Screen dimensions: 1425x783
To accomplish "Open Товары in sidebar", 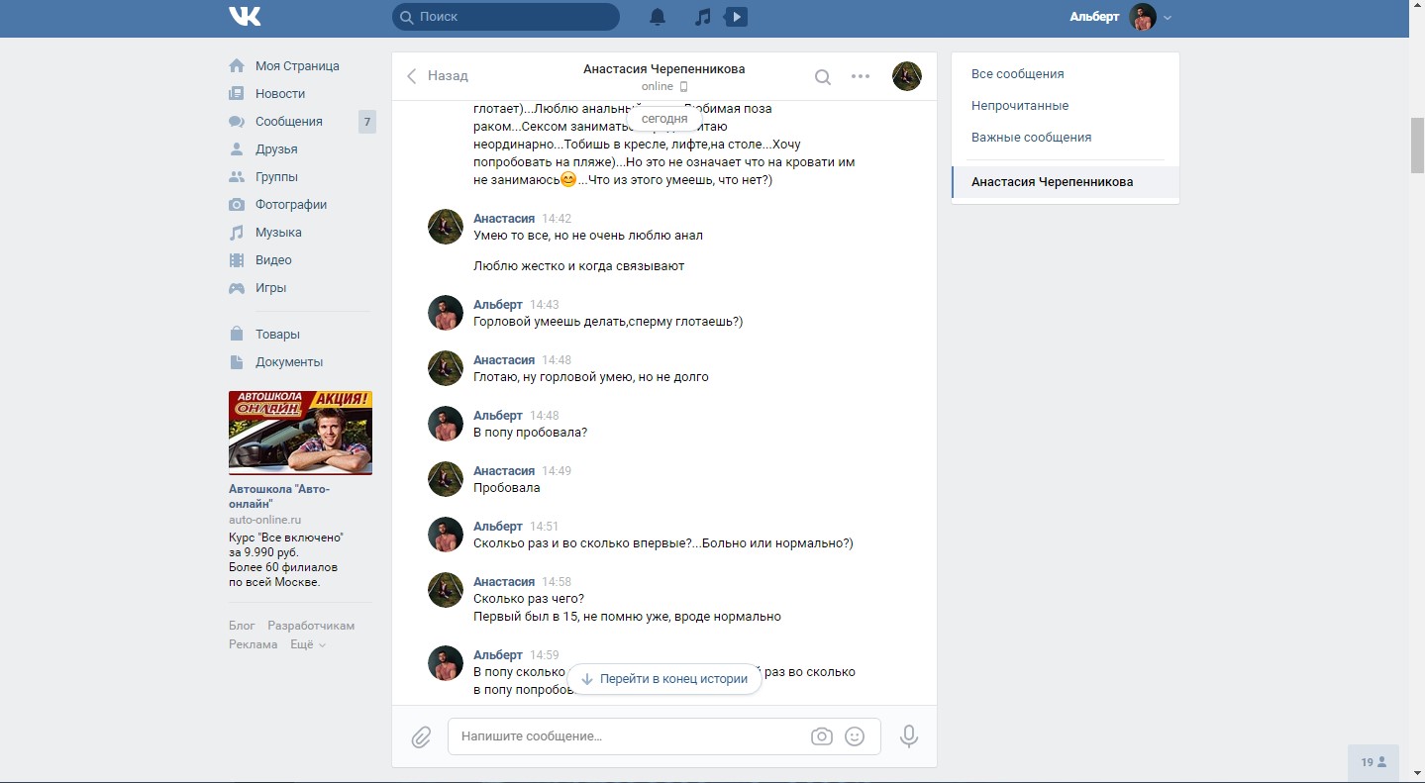I will [x=277, y=335].
